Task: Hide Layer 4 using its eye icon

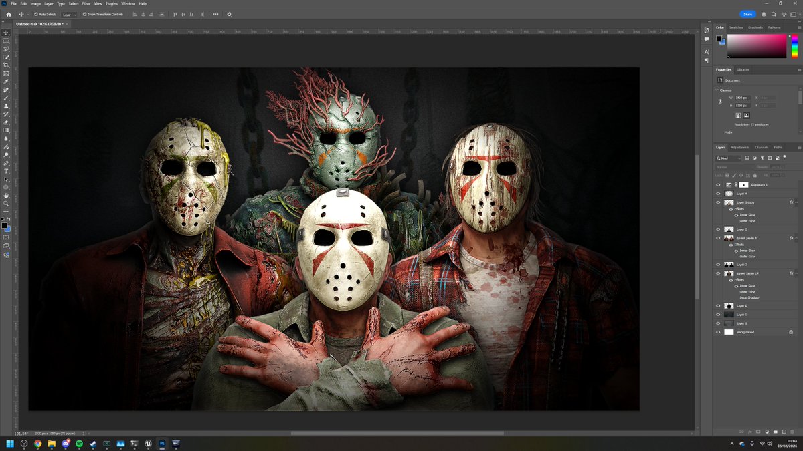Action: 718,193
